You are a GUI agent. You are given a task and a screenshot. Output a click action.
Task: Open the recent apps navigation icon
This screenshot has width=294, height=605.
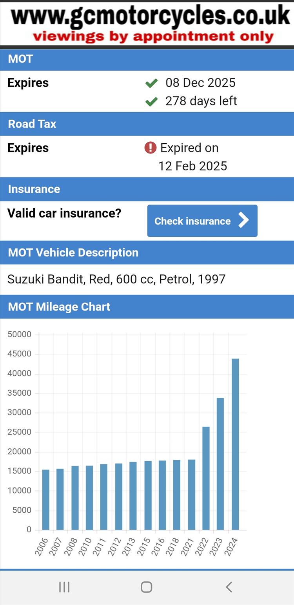[x=64, y=587]
